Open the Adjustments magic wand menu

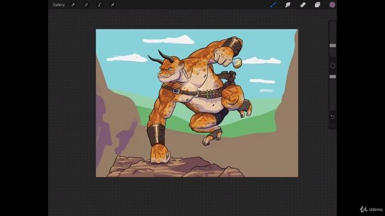pyautogui.click(x=86, y=5)
